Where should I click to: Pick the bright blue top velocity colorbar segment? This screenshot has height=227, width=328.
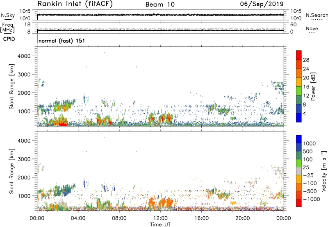pos(299,139)
